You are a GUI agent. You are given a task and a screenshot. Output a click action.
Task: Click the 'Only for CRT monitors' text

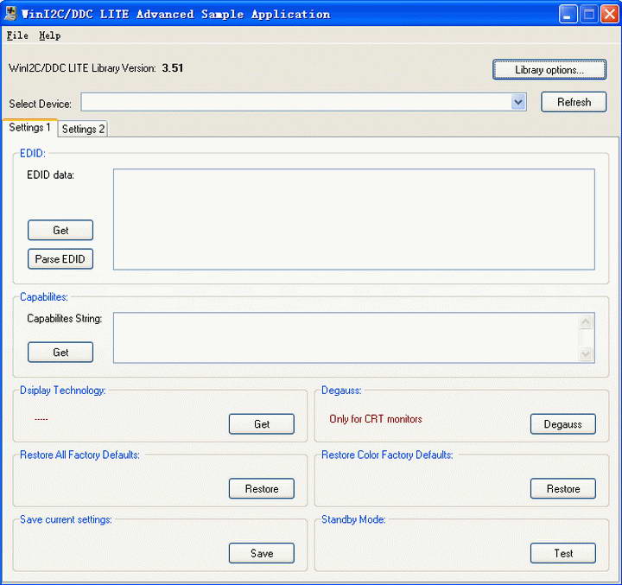pyautogui.click(x=375, y=419)
